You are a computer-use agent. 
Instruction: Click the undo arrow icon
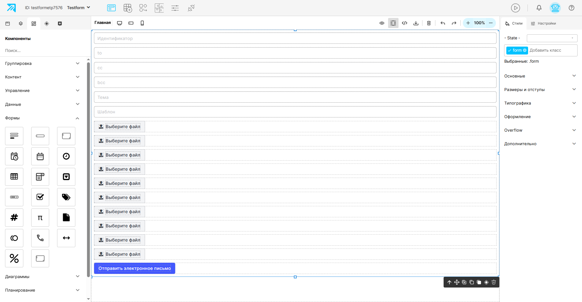443,23
